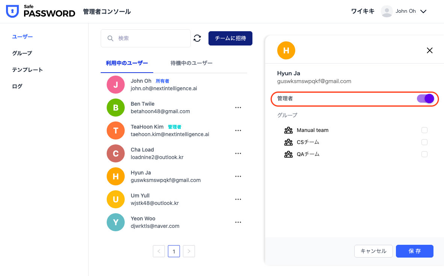Enable the QAチーム checkbox
Image resolution: width=444 pixels, height=276 pixels.
424,154
